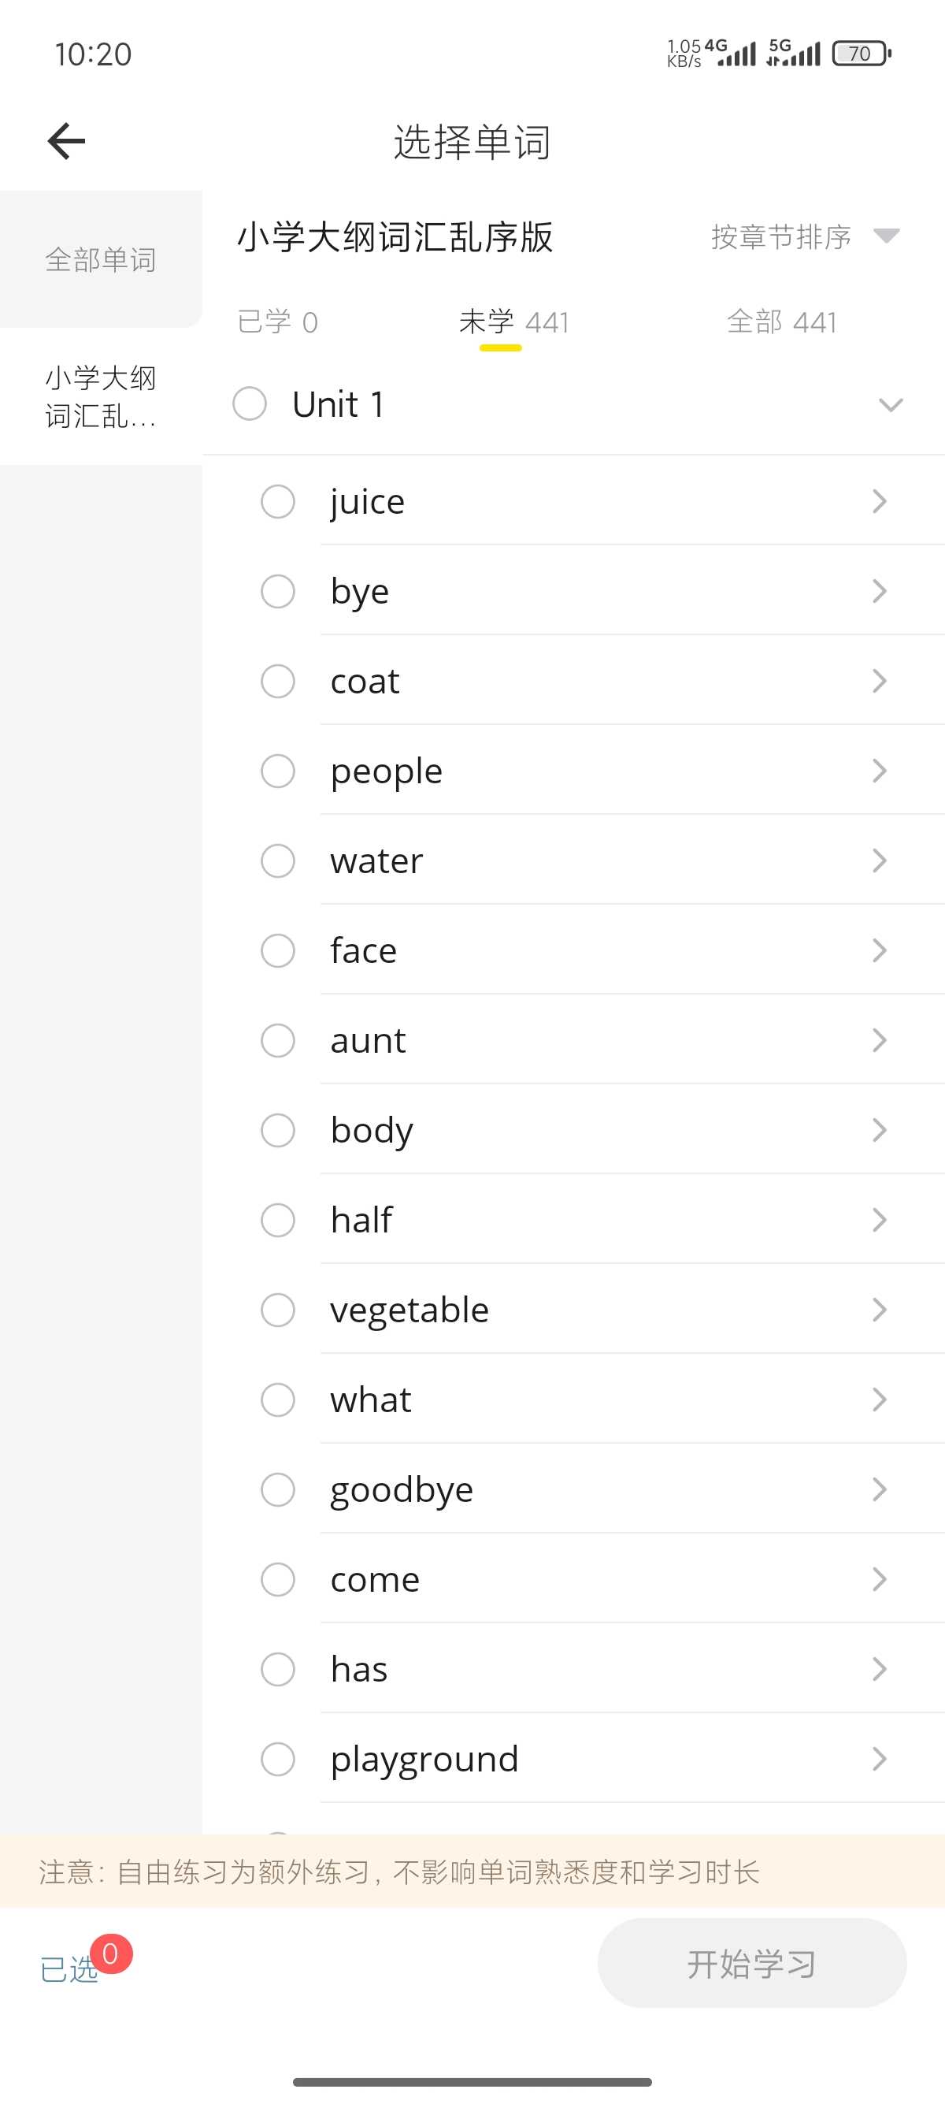Tap the word face in the list

tap(364, 950)
